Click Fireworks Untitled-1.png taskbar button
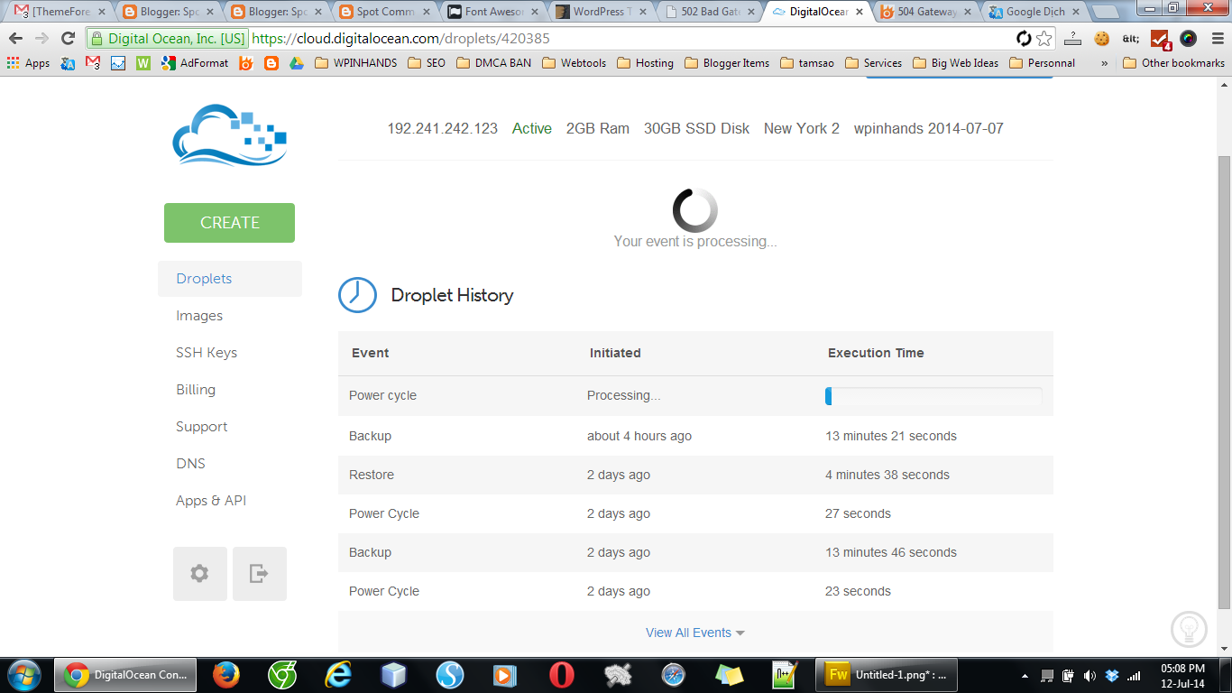The image size is (1232, 693). (x=887, y=674)
